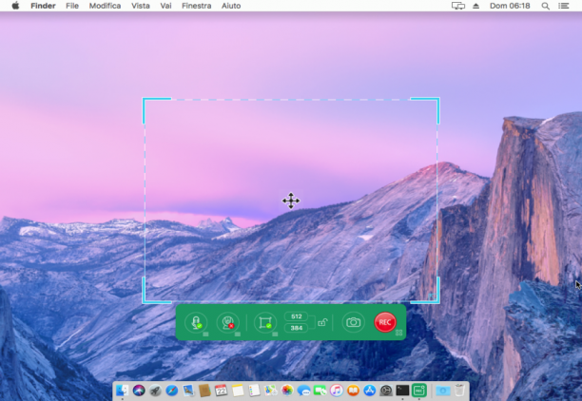Open Terminal from the Dock
This screenshot has width=582, height=401.
402,391
